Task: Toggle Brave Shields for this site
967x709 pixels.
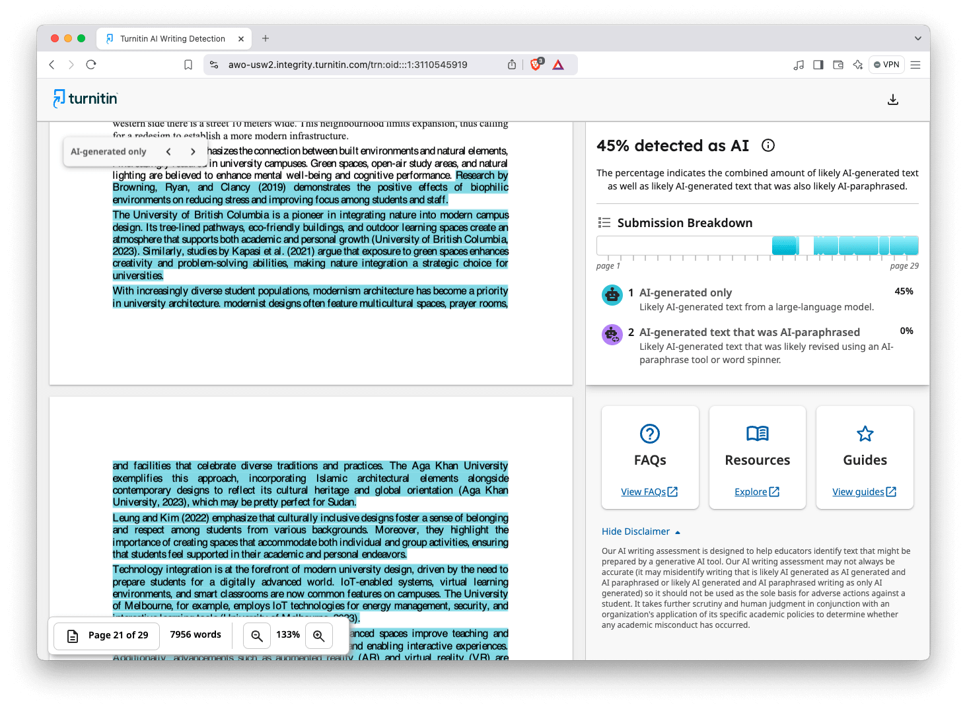Action: point(536,64)
